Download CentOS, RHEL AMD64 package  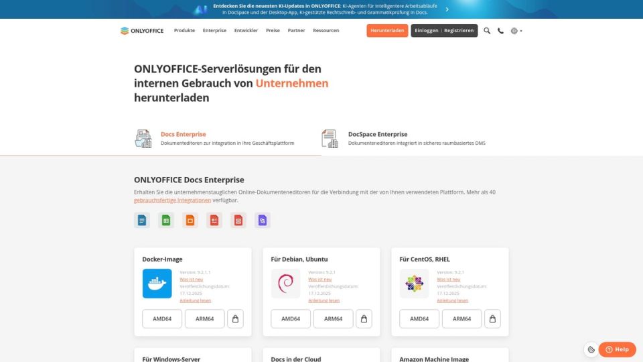coord(419,319)
